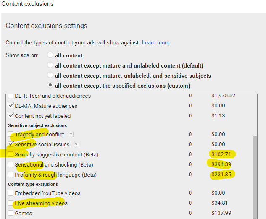The image size is (266, 219).
Task: Uncheck DL-MA: Mature audiences checkbox
Action: pos(11,106)
